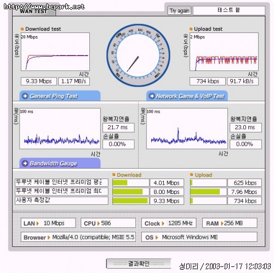Click the 결과확인 button
Image resolution: width=274 pixels, height=273 pixels.
[x=139, y=264]
